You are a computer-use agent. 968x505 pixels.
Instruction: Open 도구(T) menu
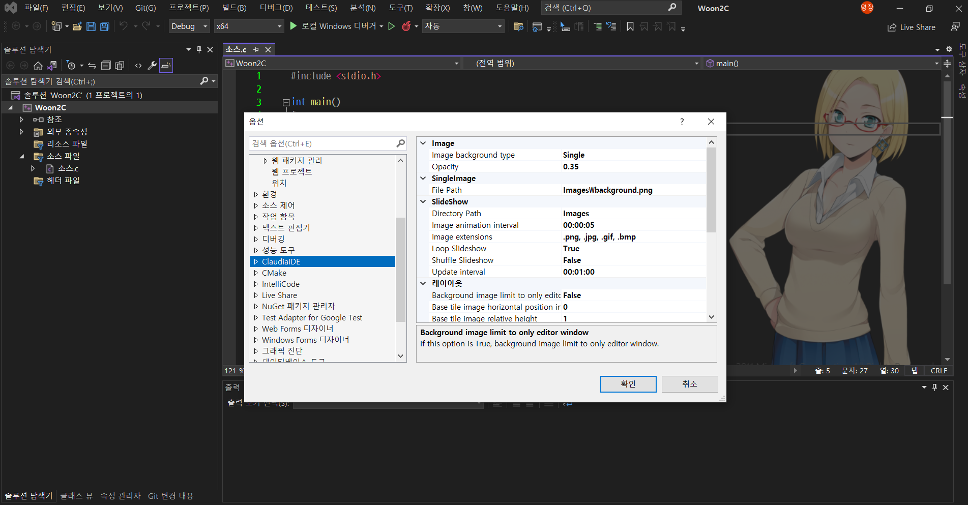(x=401, y=8)
